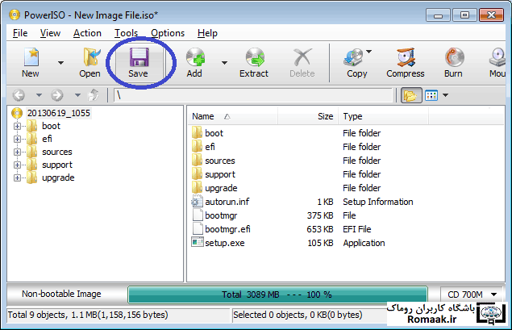Open the dropdown arrow next to New

click(x=60, y=63)
